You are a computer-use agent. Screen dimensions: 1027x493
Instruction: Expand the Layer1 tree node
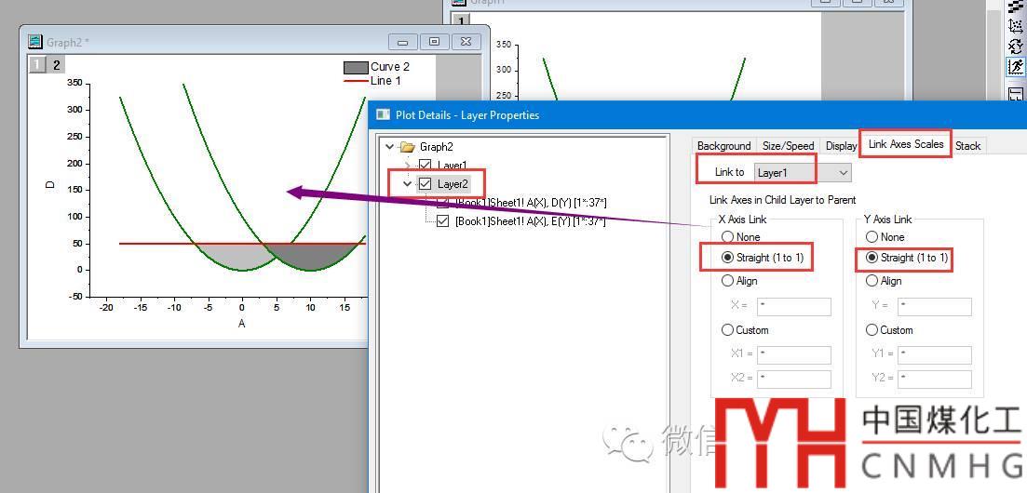pos(408,166)
